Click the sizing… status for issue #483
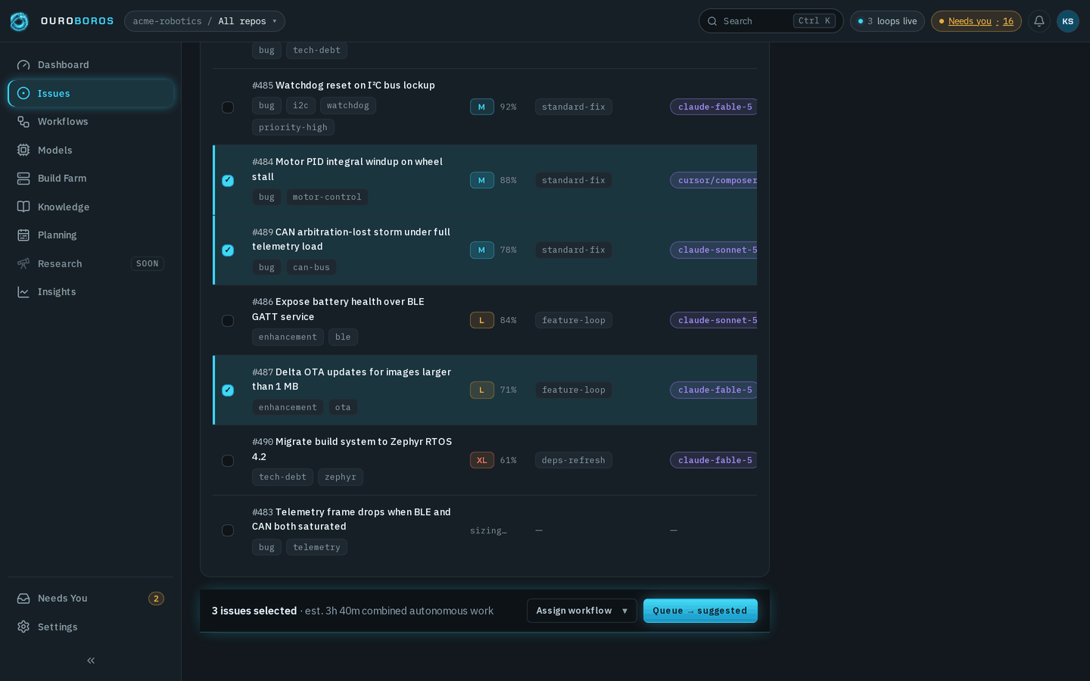Image resolution: width=1090 pixels, height=681 pixels. (x=488, y=530)
